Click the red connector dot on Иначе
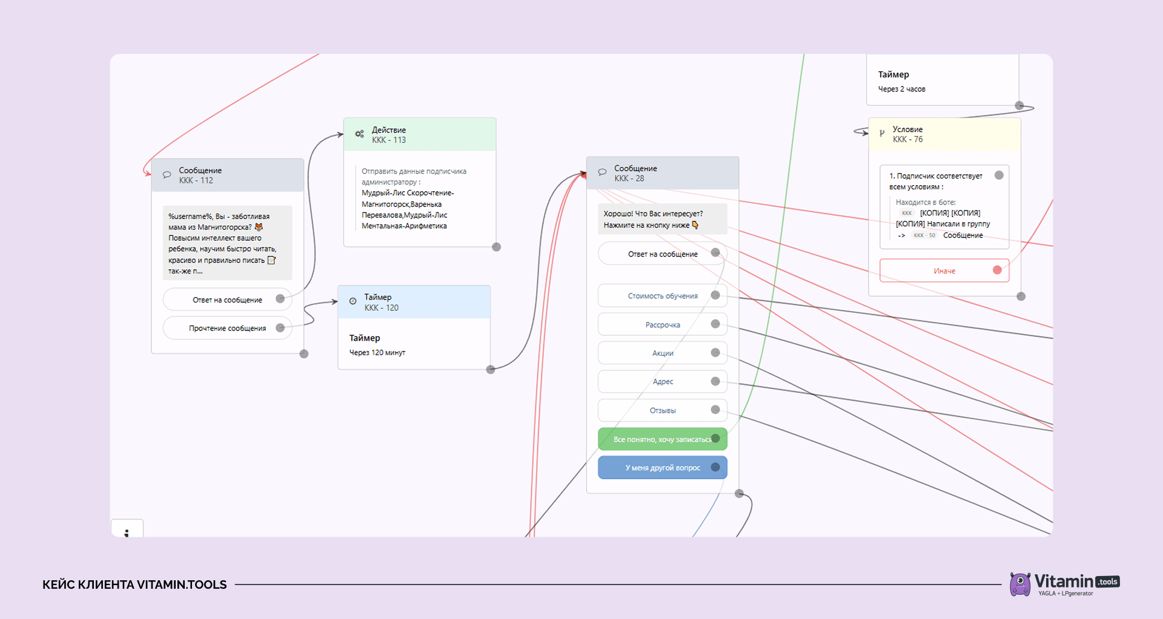This screenshot has width=1163, height=619. (x=997, y=270)
